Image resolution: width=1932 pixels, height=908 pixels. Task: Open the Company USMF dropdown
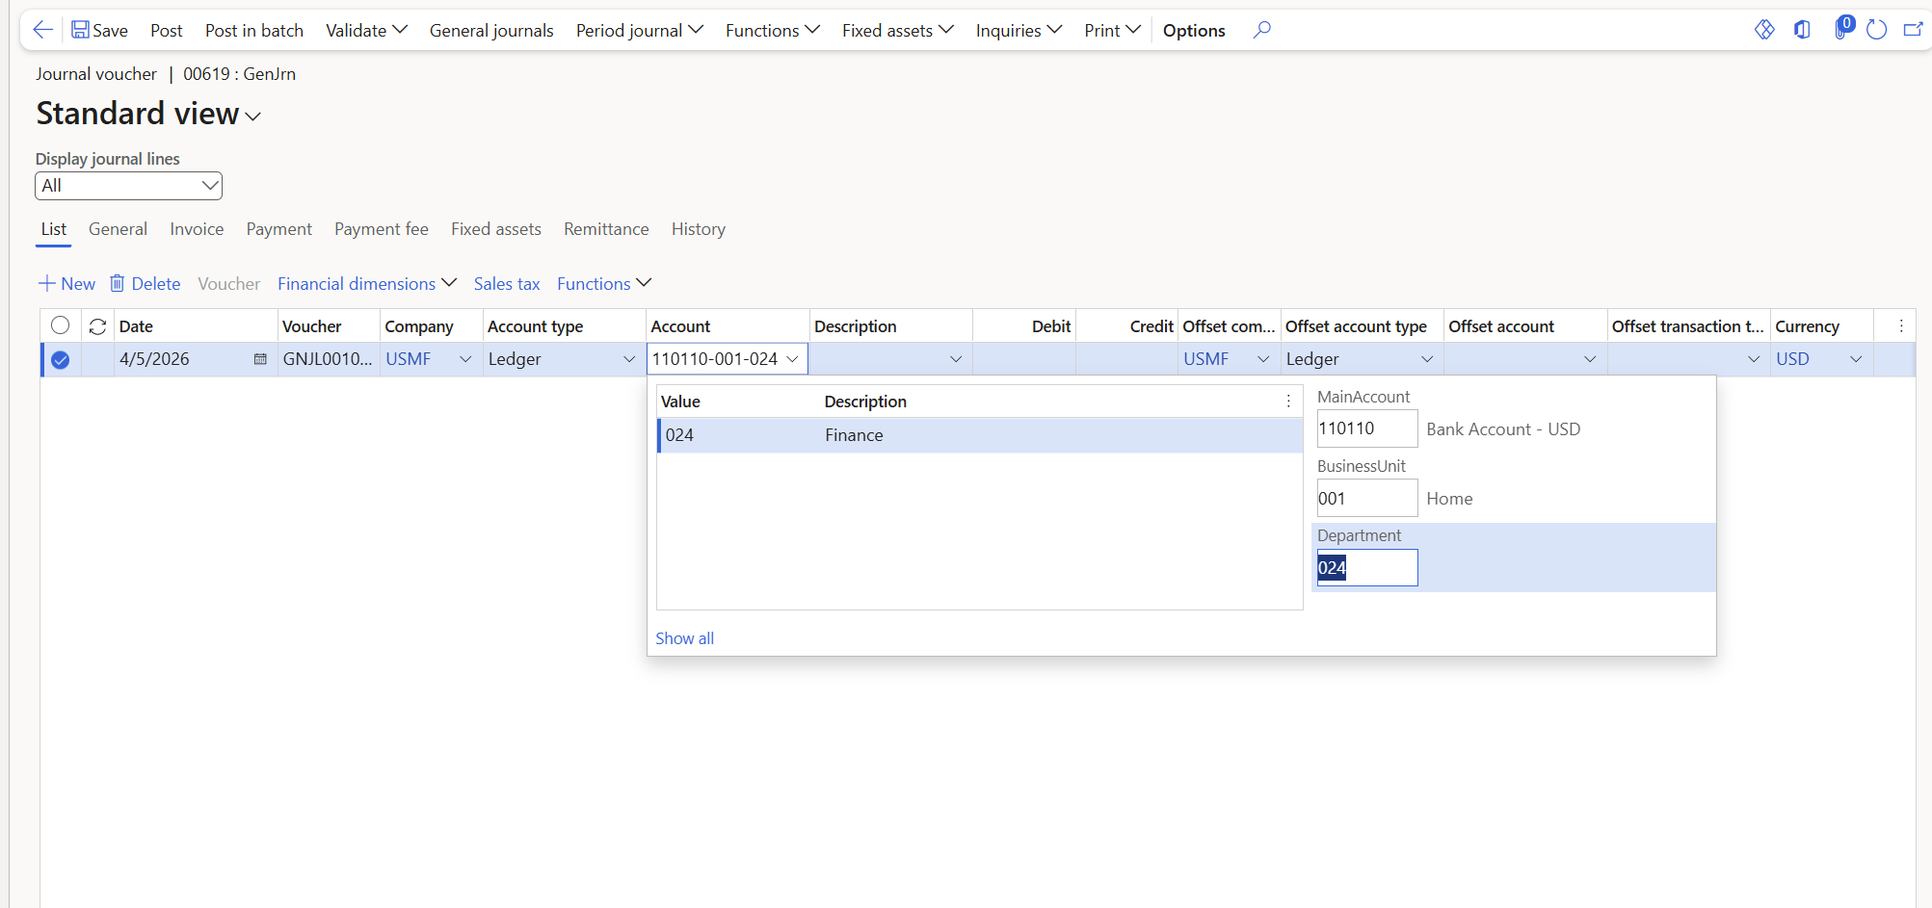coord(465,359)
